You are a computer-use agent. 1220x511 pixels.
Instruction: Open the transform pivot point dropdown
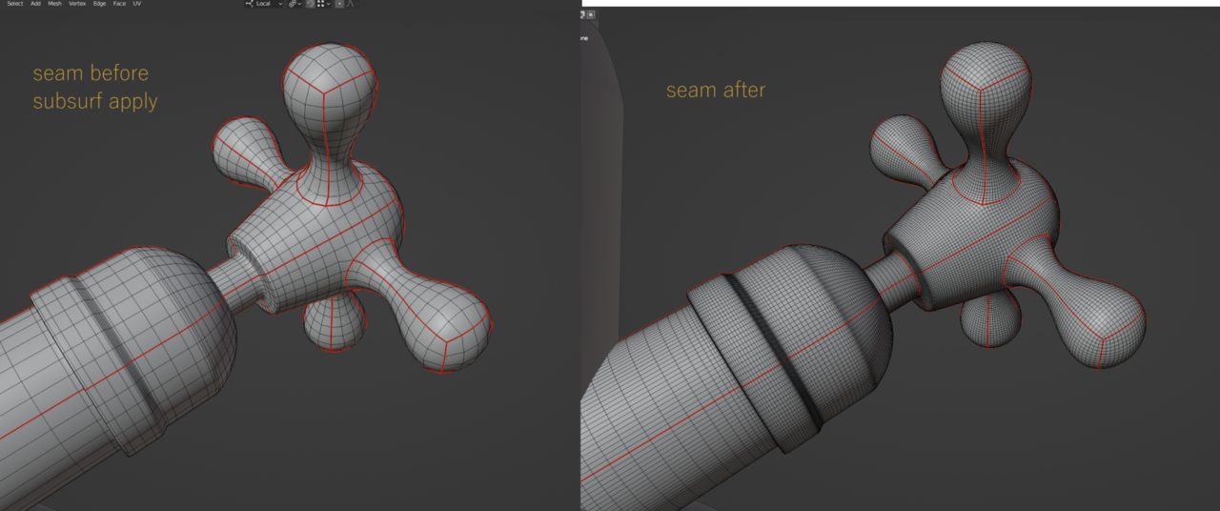click(295, 4)
